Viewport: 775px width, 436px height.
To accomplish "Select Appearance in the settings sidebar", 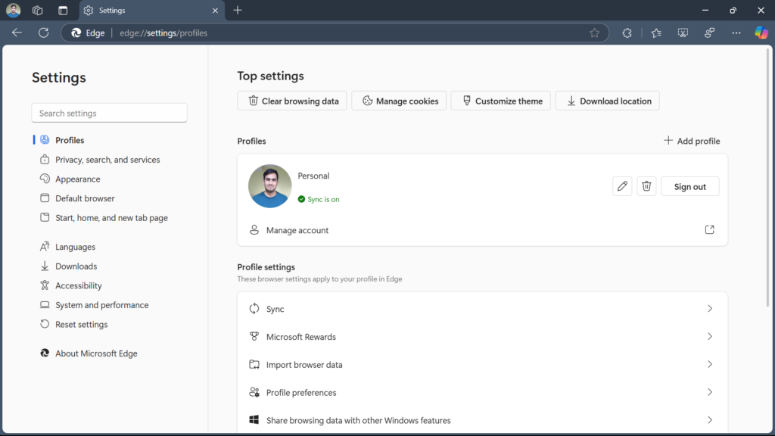I will coord(78,179).
